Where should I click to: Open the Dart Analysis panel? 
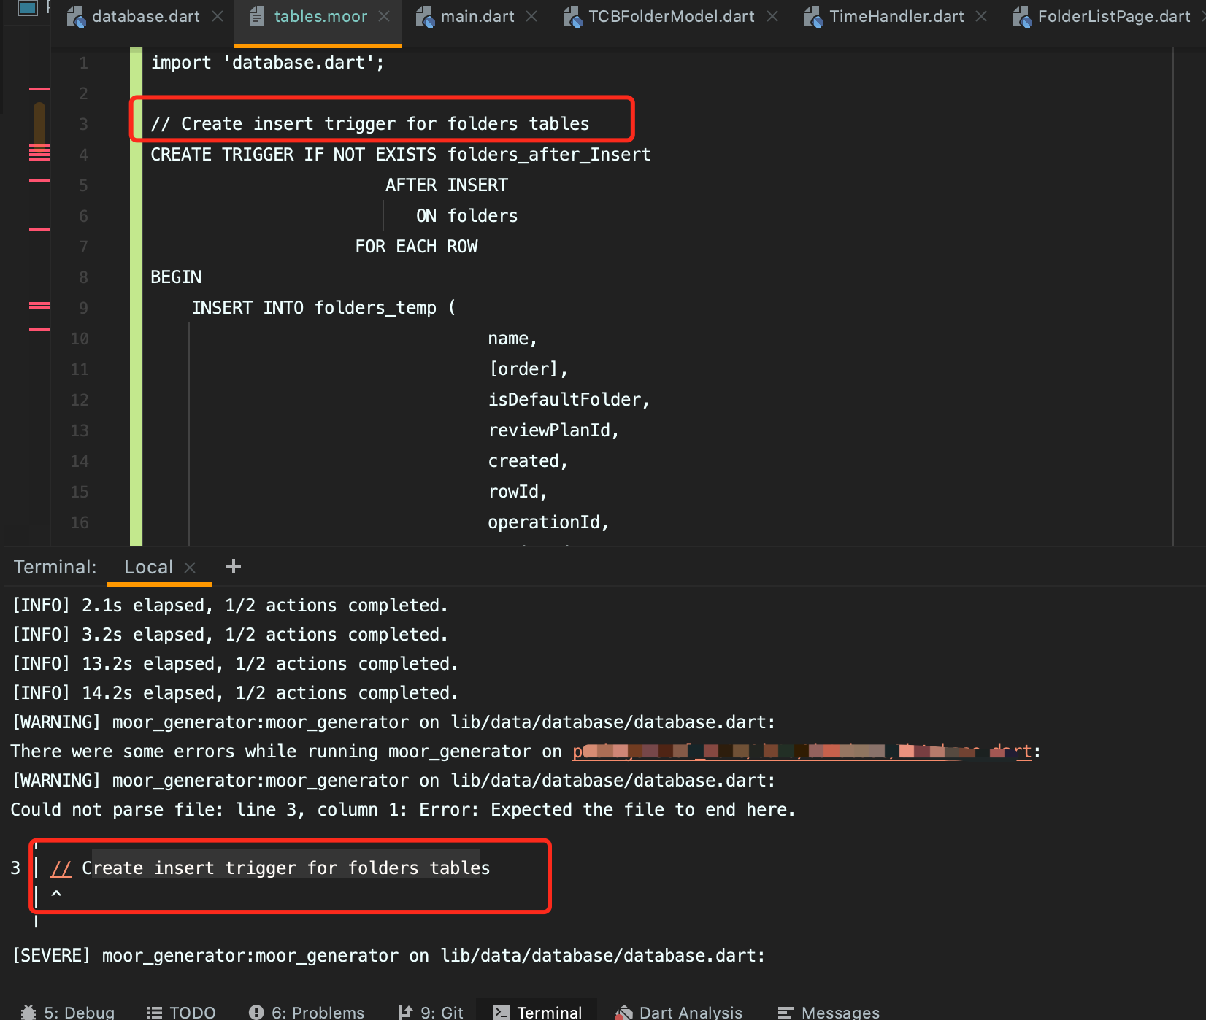click(x=678, y=1011)
